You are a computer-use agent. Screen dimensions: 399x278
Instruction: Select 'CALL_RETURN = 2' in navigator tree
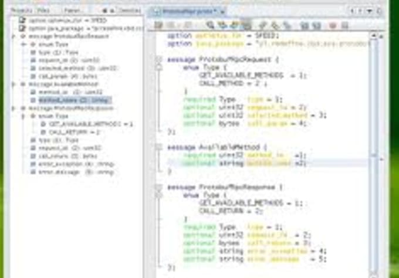75,133
